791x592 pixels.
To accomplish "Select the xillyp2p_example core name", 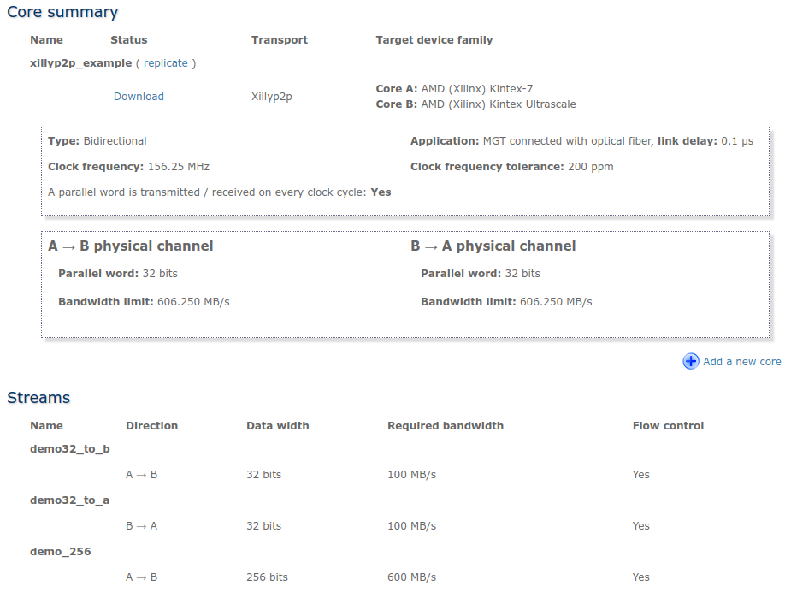I will (x=80, y=62).
